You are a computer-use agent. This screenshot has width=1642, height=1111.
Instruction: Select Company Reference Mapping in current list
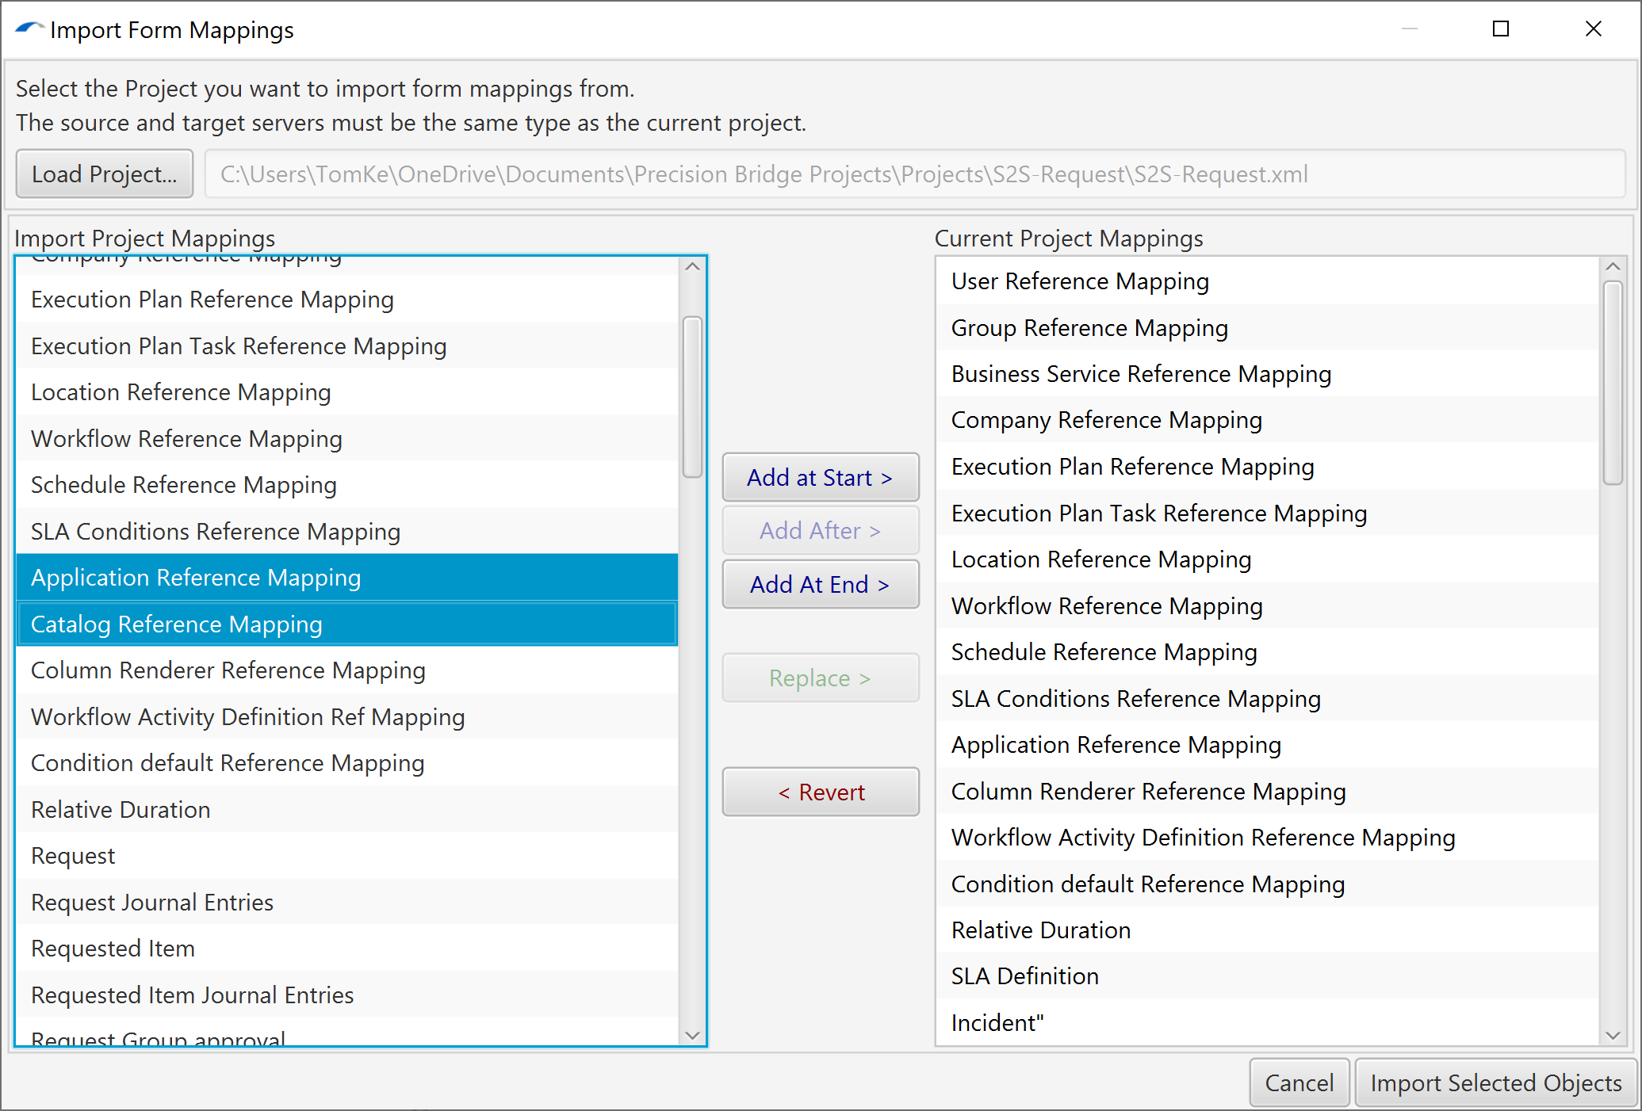click(1268, 420)
